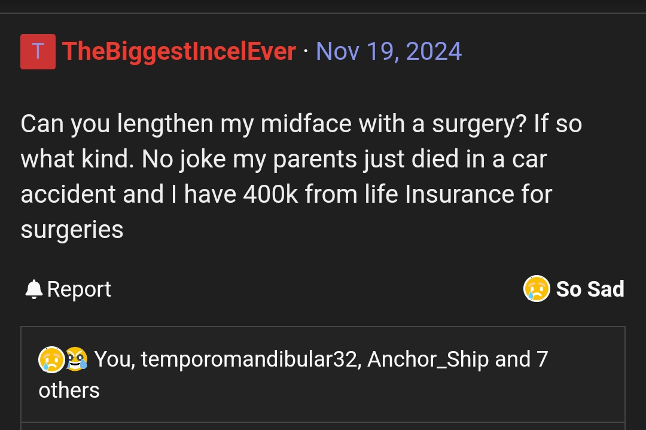Screen dimensions: 646x430
Task: Click the crying emoji next to So Sad
Action: tap(537, 289)
